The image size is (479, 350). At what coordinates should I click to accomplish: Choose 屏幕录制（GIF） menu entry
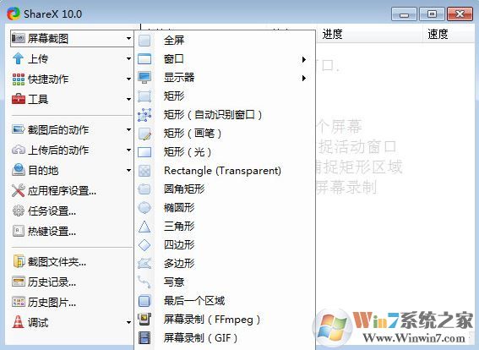226,338
